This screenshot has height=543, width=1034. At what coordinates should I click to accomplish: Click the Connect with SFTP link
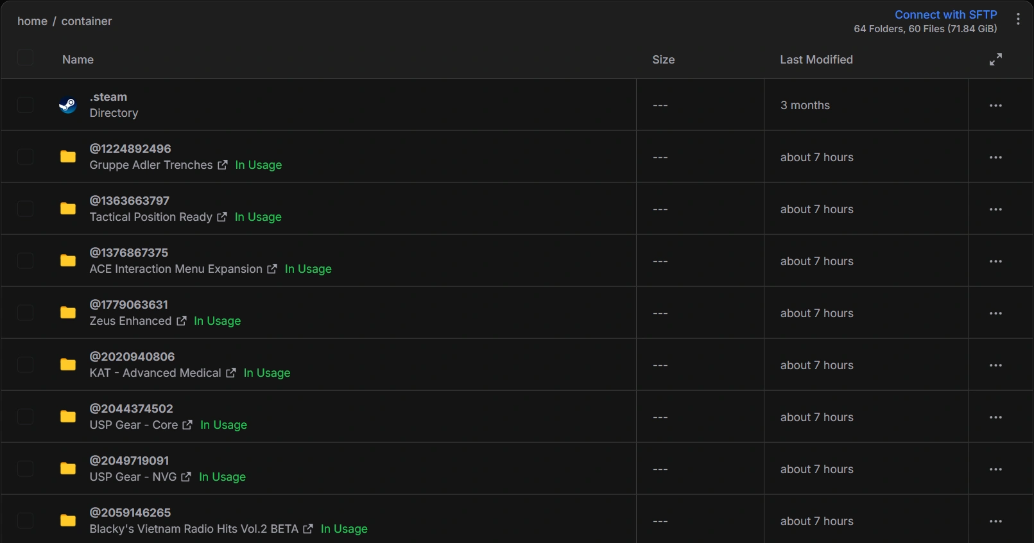[945, 15]
